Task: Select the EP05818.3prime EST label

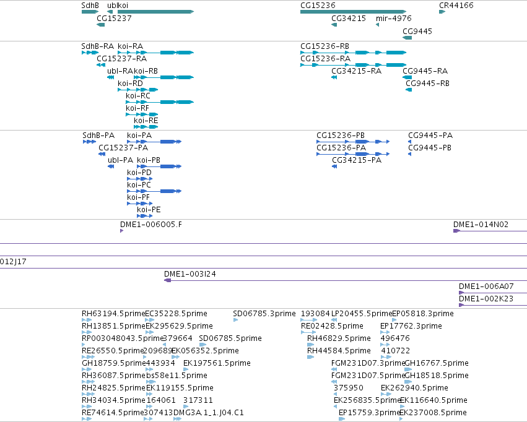Action: point(423,314)
